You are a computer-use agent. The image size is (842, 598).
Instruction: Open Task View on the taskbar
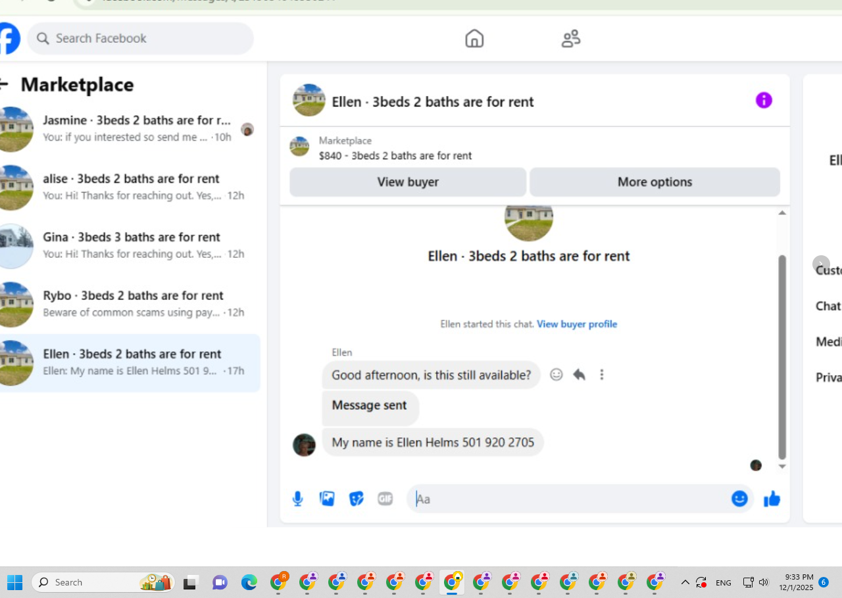click(x=191, y=582)
